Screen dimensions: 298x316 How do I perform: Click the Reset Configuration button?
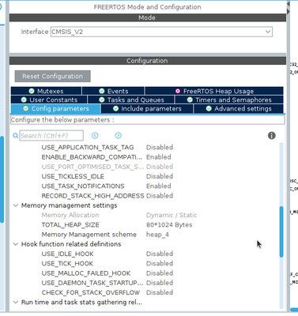(53, 77)
